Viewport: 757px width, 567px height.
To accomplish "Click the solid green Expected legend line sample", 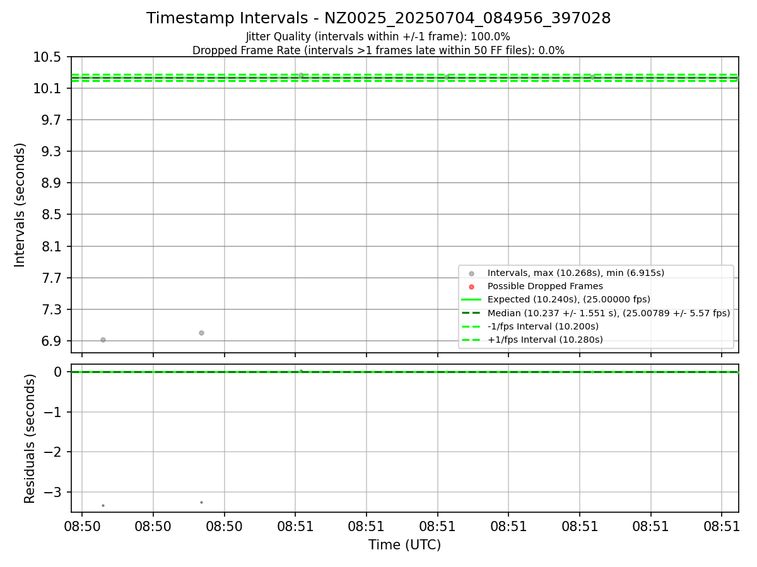I will pyautogui.click(x=471, y=299).
